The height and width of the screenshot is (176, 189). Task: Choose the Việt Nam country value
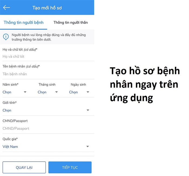[x=10, y=147]
